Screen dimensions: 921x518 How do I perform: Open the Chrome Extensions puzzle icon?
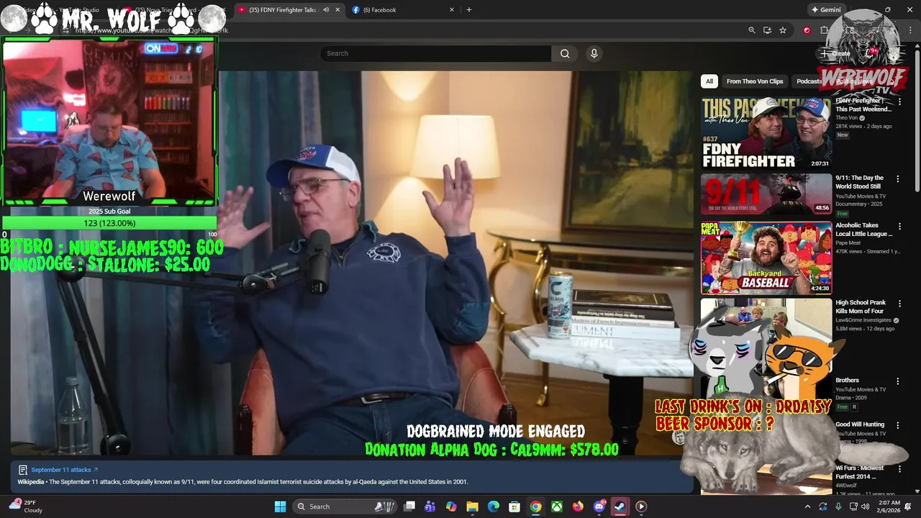coord(824,30)
